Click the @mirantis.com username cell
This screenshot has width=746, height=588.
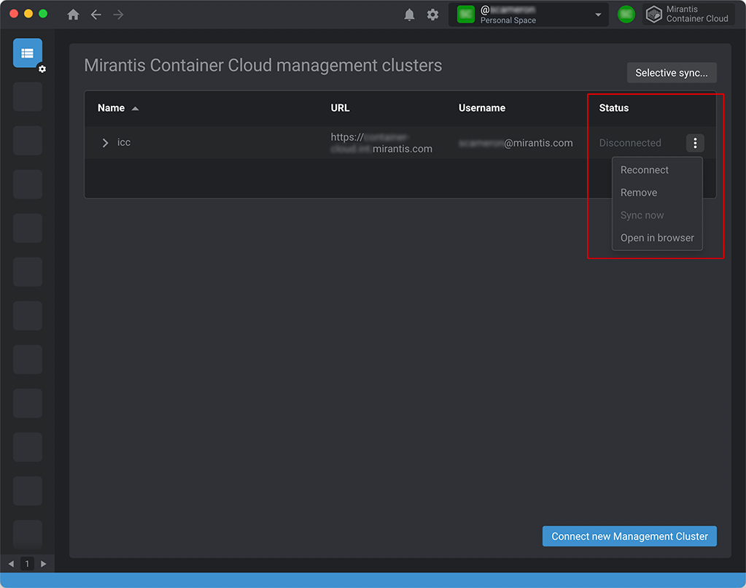tap(516, 143)
